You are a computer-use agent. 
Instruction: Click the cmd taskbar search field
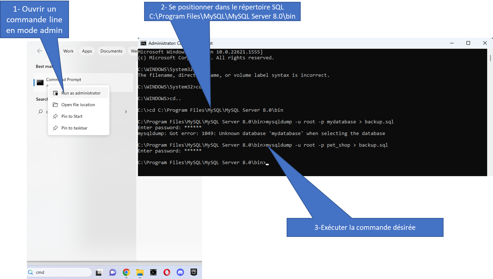[x=60, y=272]
